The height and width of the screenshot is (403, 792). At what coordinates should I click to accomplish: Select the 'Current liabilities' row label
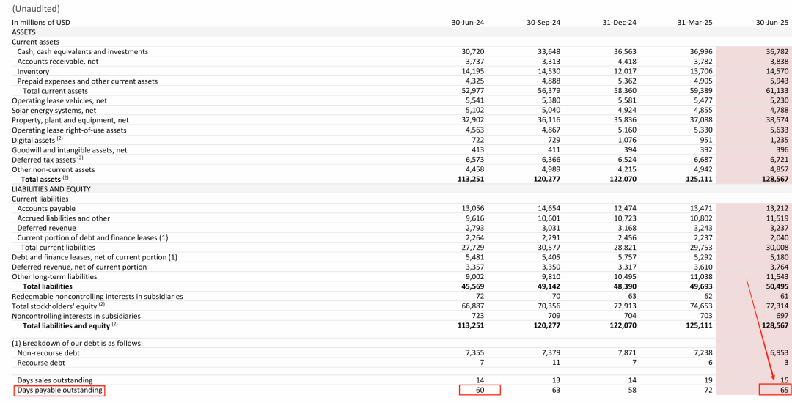click(x=40, y=199)
